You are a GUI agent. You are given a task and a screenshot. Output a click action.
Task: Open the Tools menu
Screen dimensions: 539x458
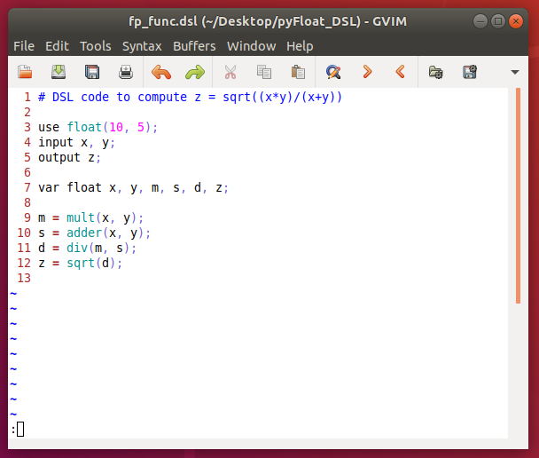96,46
